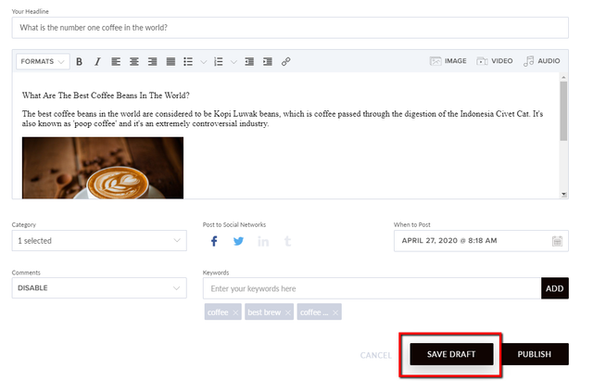
Task: Add AUDIO to the post
Action: click(541, 61)
